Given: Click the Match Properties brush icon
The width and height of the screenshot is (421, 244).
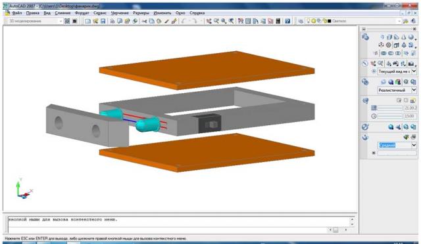Looking at the screenshot, I should 166,21.
